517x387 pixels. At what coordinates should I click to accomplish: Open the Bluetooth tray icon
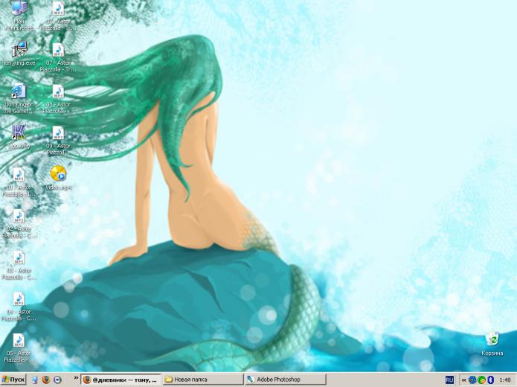(x=490, y=380)
